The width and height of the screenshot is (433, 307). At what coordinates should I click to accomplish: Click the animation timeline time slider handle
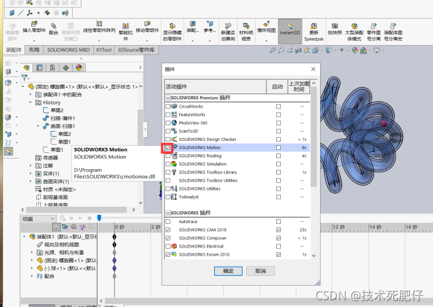(x=99, y=218)
